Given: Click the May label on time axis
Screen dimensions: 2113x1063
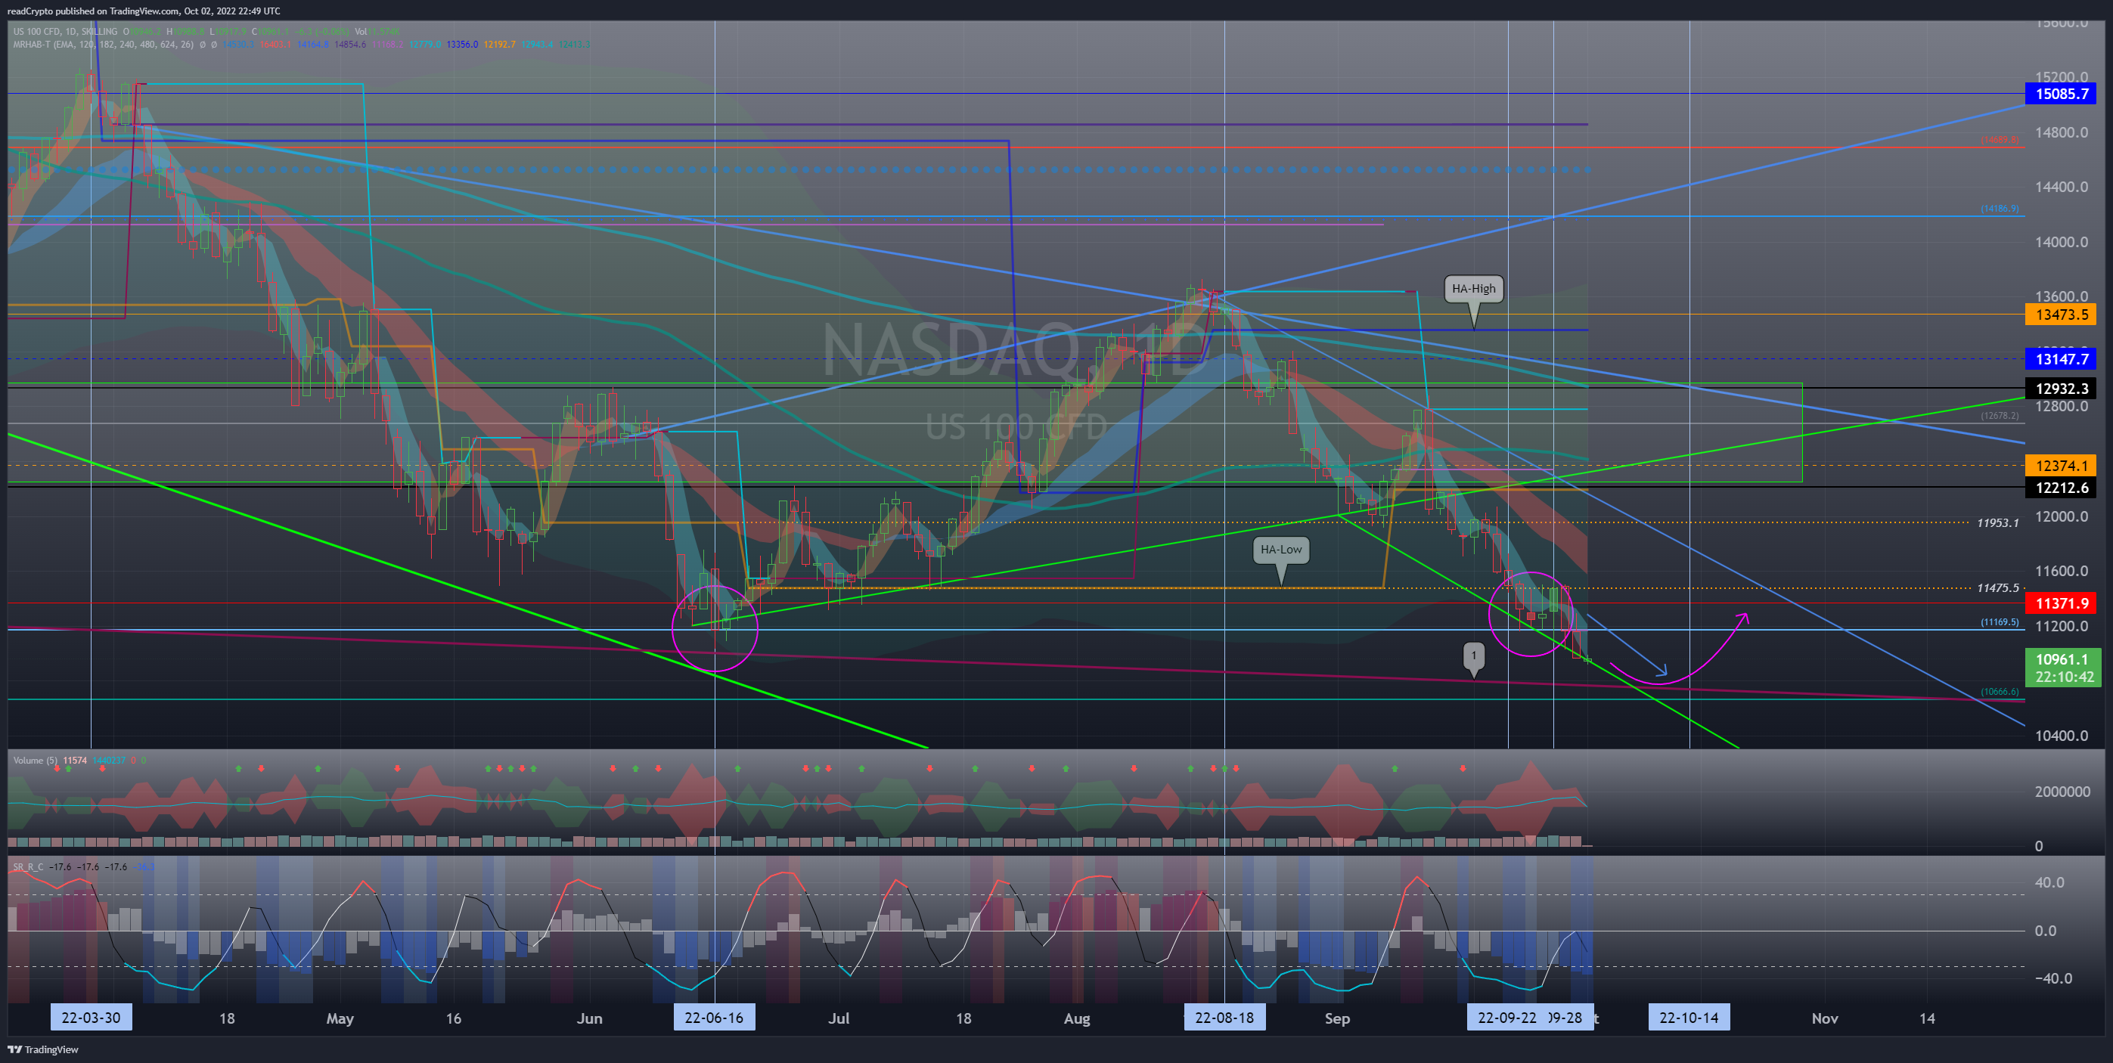Looking at the screenshot, I should [x=340, y=1018].
